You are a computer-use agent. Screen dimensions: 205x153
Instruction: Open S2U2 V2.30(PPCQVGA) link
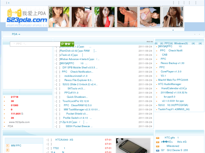coord(173,105)
